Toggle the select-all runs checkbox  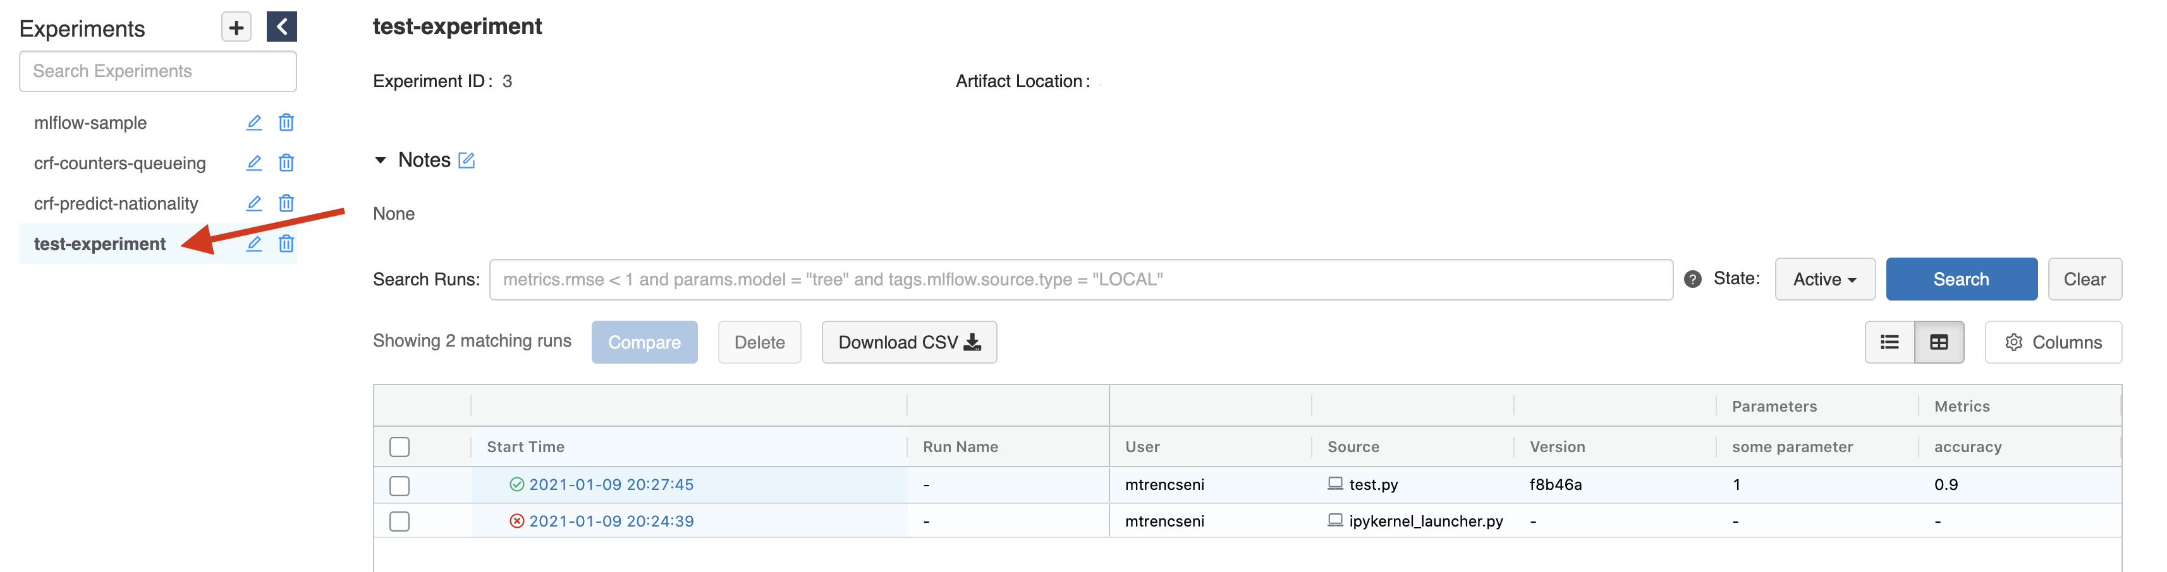400,447
